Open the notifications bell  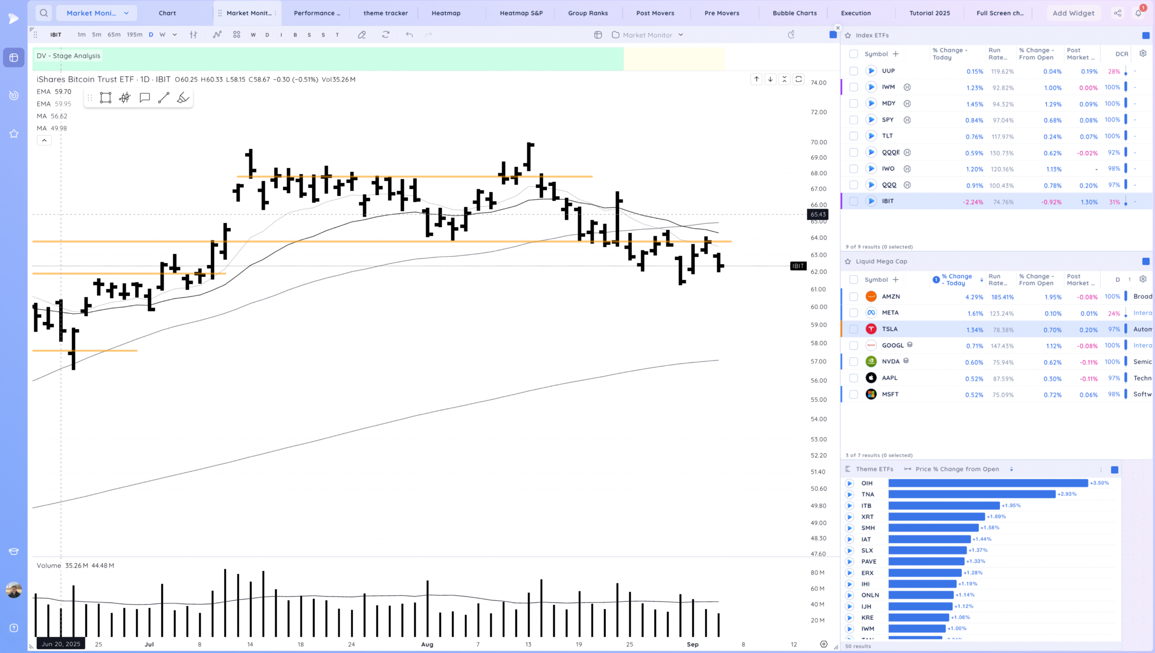point(1139,13)
